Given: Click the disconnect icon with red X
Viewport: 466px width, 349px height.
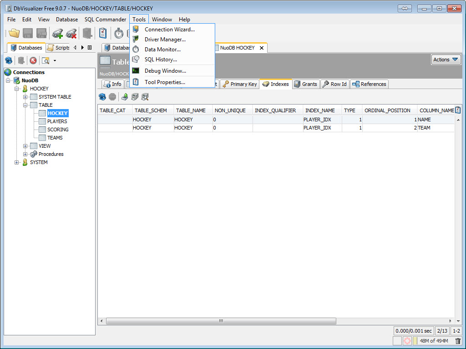Looking at the screenshot, I should point(71,34).
